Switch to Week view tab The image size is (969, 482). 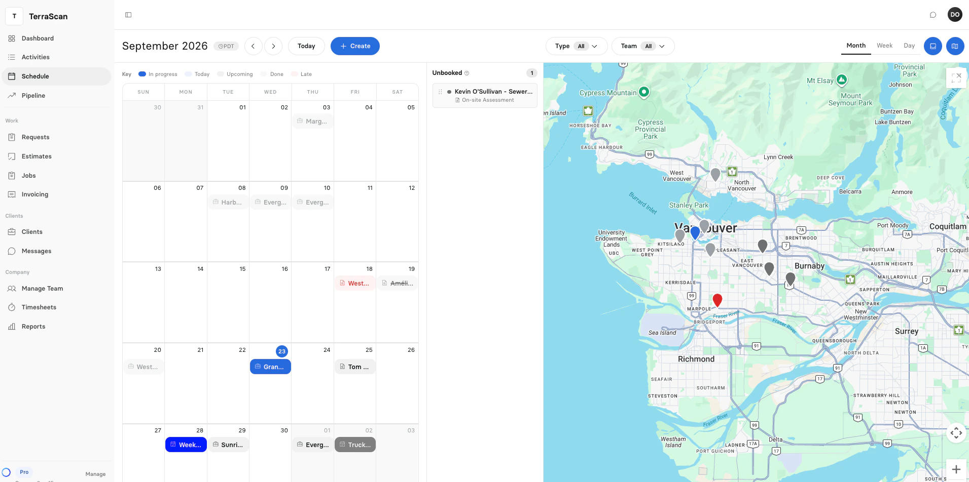884,46
